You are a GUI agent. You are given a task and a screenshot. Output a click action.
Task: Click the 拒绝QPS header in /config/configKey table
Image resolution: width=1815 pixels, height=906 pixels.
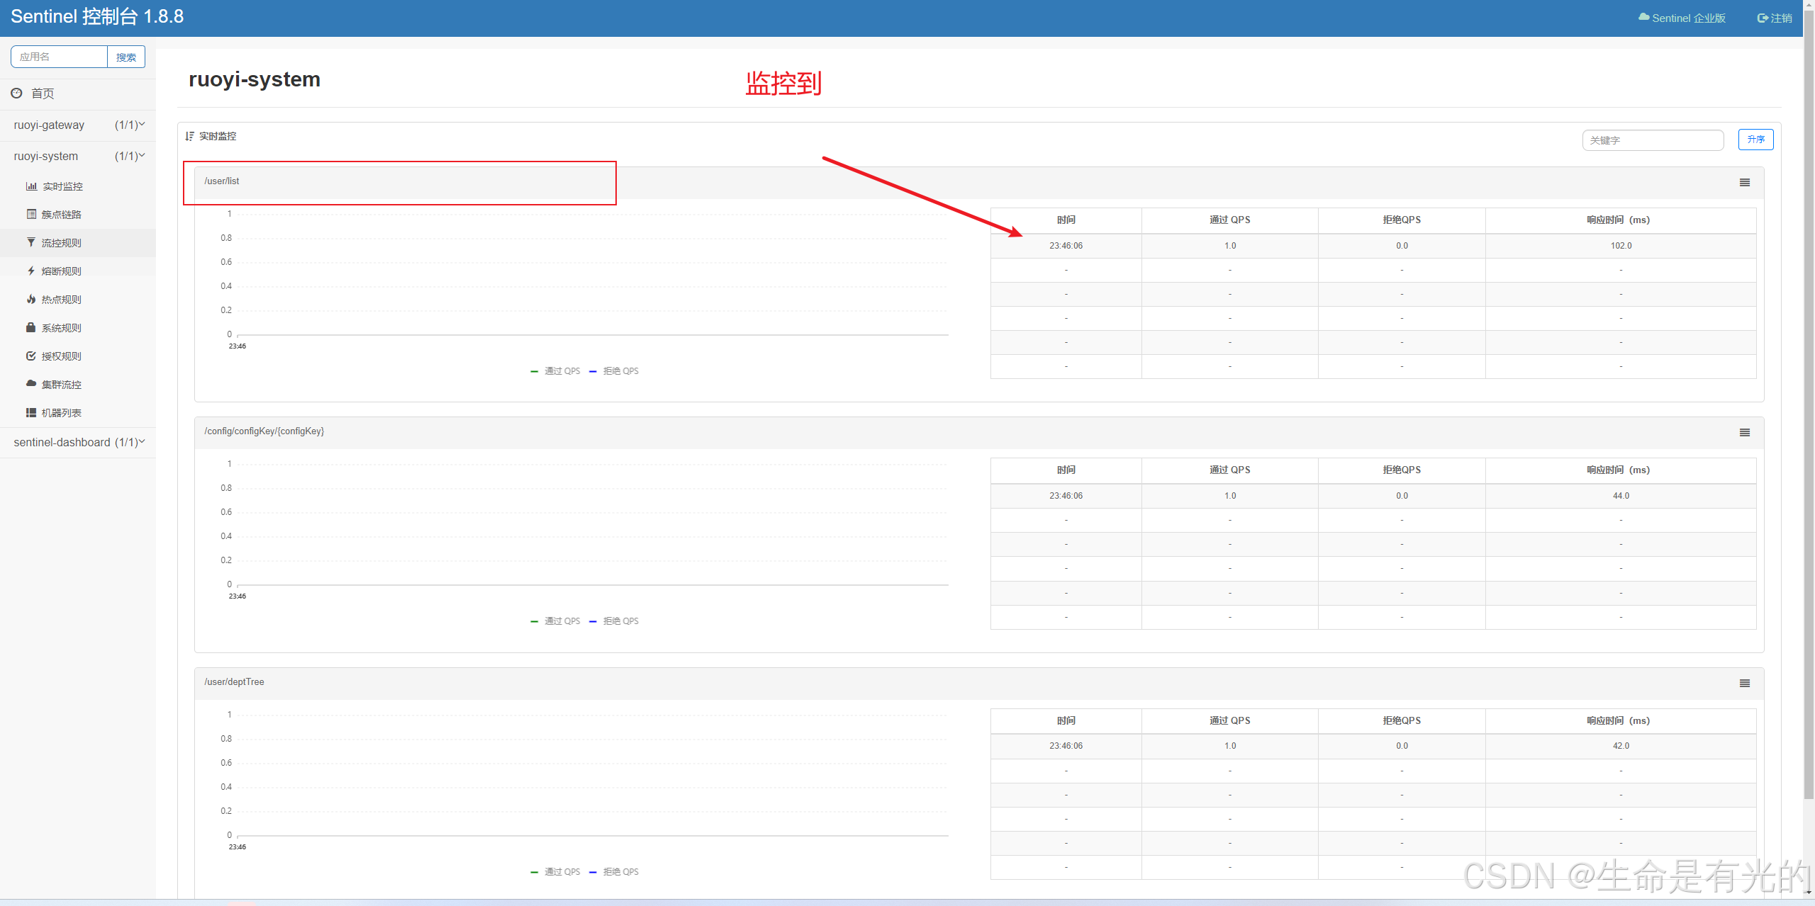tap(1402, 470)
